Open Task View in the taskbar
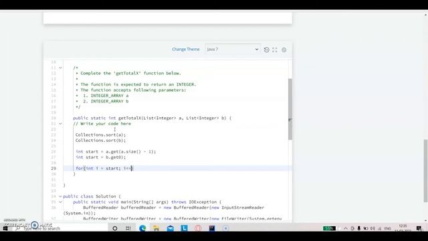The image size is (428, 241). pos(128,228)
